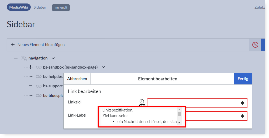The image size is (269, 138).
Task: Click the menuedit tag button
Action: click(61, 8)
